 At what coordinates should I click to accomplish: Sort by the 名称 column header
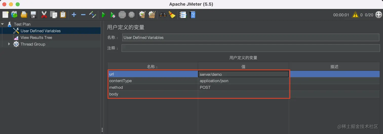[x=153, y=67]
